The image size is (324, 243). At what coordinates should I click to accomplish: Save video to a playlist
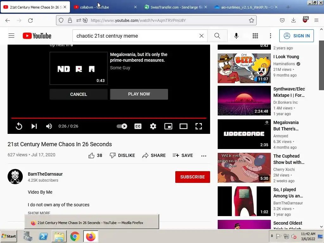[x=183, y=155]
